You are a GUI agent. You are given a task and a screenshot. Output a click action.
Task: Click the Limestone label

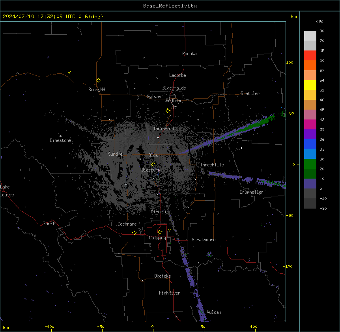tap(60, 140)
